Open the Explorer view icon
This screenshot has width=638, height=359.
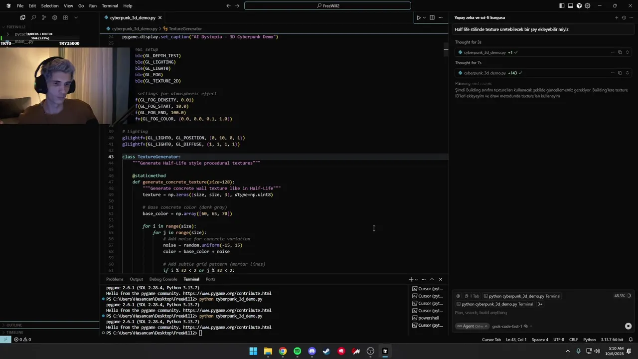[22, 17]
